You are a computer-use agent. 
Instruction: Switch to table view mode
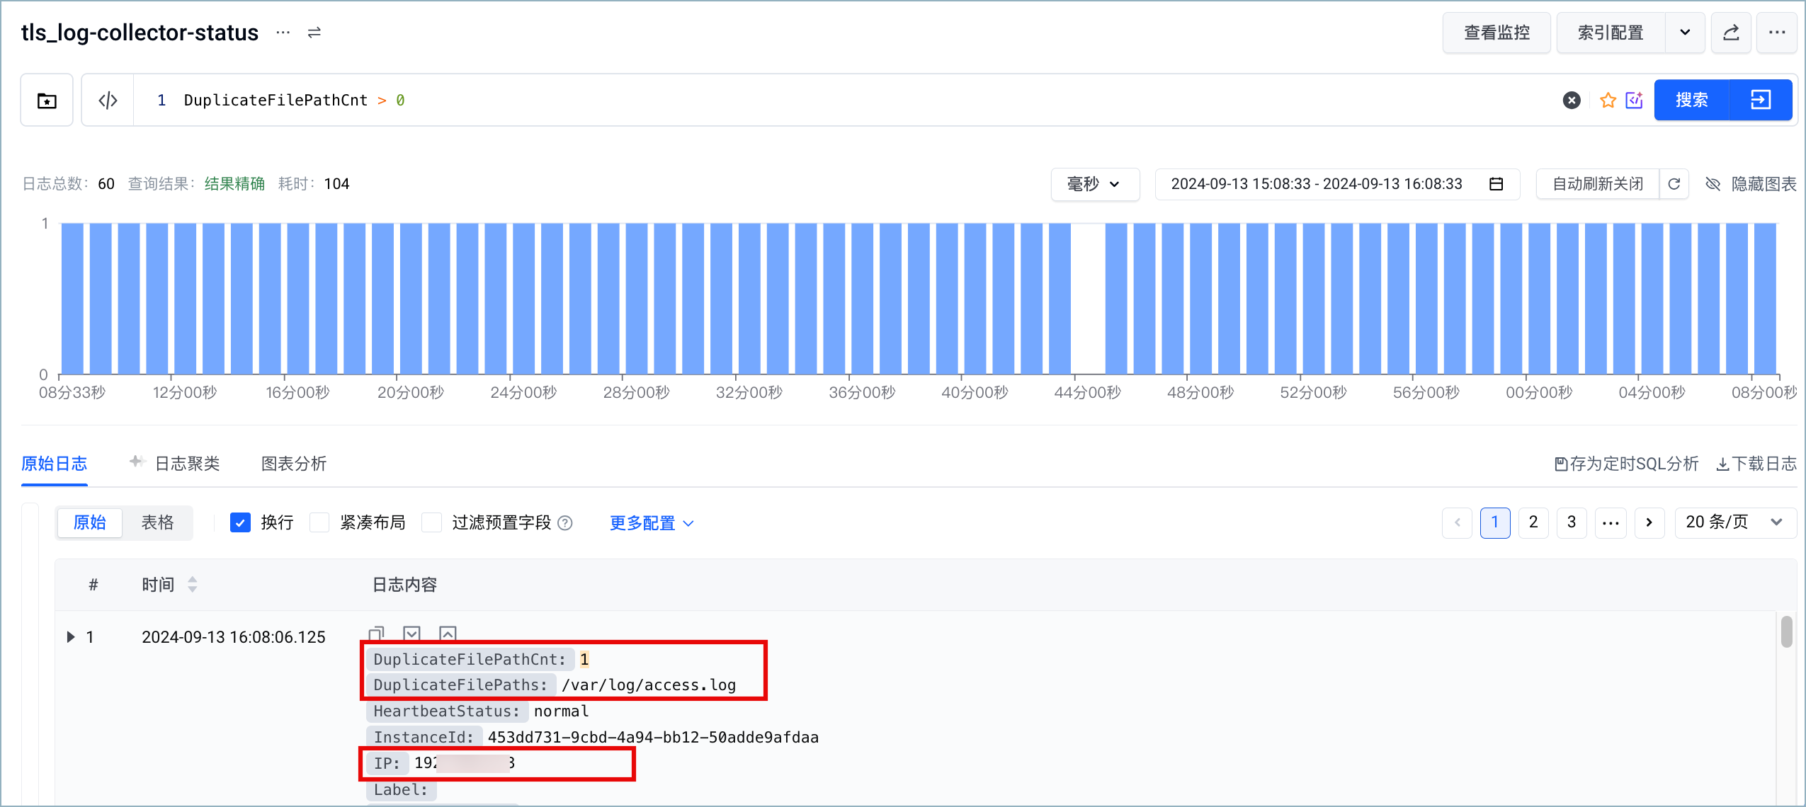(x=157, y=522)
